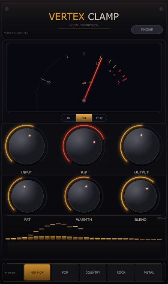Select the POP preset
Image resolution: width=168 pixels, height=284 pixels.
pos(65,272)
